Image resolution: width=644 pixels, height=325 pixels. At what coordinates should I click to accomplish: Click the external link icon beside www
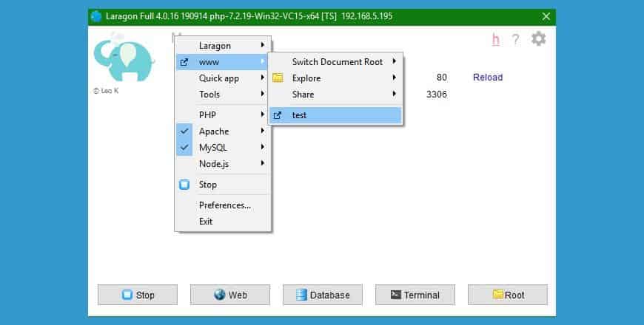point(184,62)
